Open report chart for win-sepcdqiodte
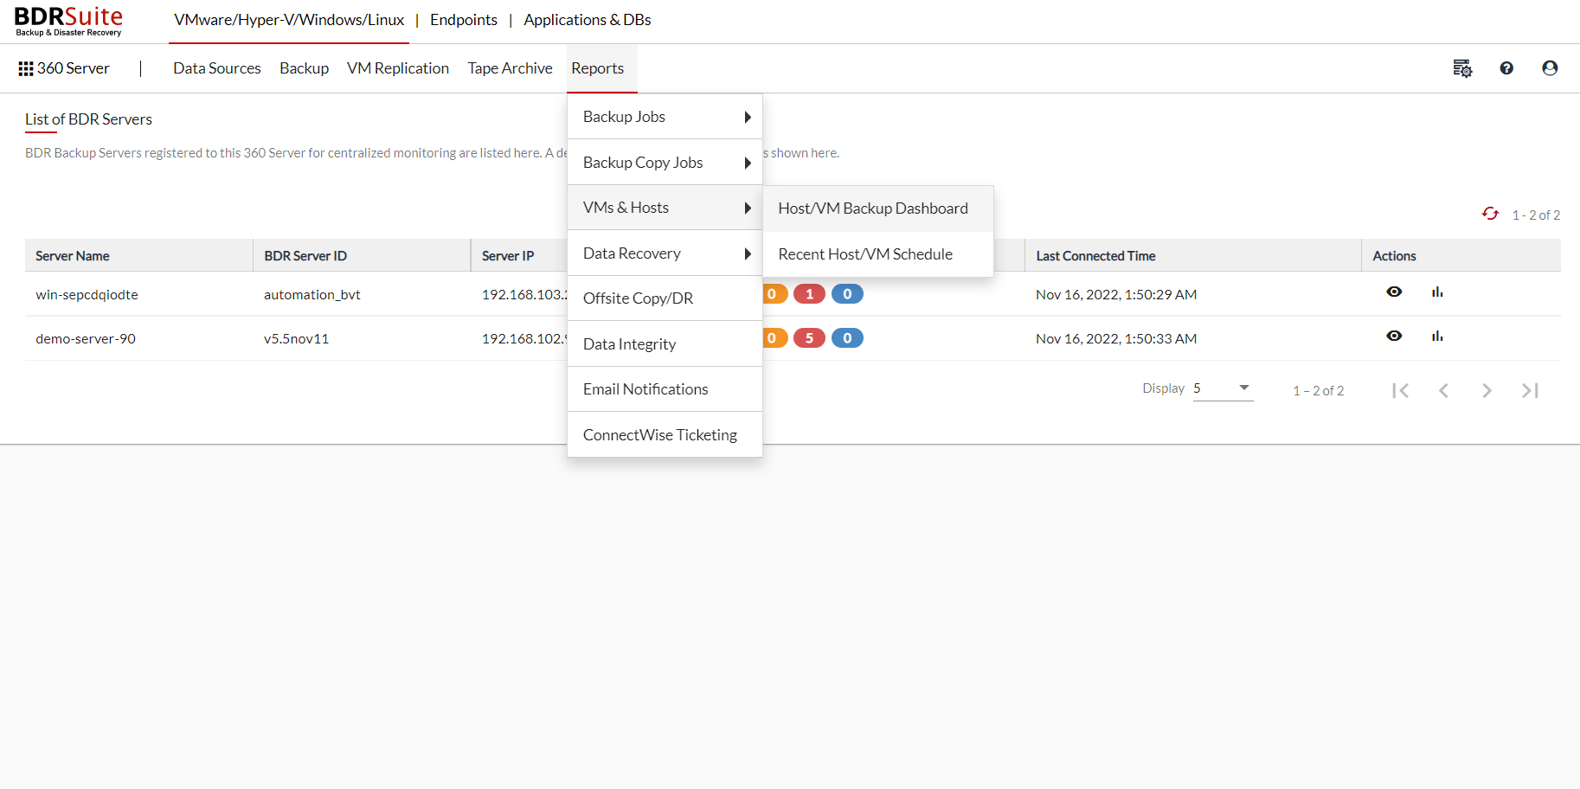The image size is (1580, 789). point(1437,292)
